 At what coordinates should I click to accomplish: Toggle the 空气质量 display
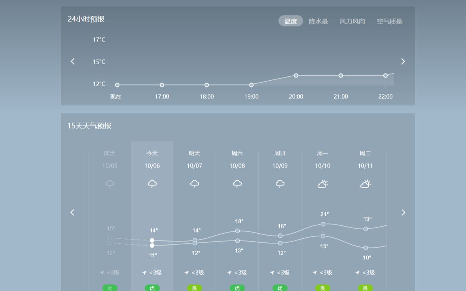pos(390,21)
